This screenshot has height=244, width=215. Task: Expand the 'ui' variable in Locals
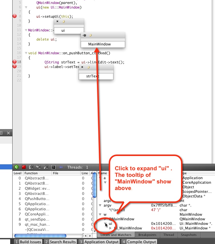point(105,224)
